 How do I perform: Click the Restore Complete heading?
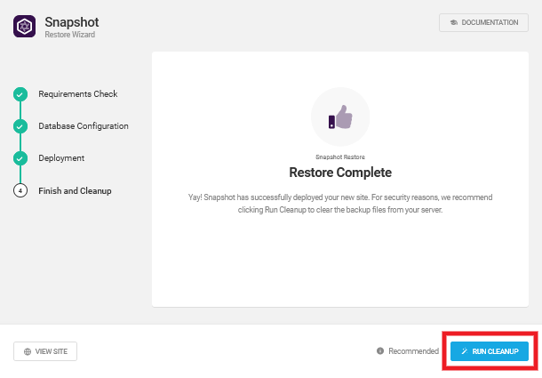(x=340, y=173)
